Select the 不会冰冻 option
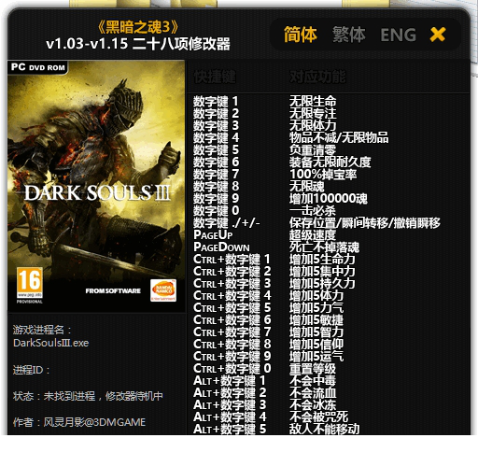 pyautogui.click(x=313, y=404)
